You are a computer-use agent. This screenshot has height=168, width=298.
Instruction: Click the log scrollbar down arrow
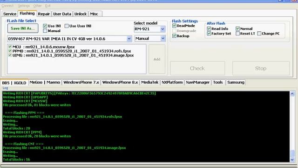click(292, 160)
